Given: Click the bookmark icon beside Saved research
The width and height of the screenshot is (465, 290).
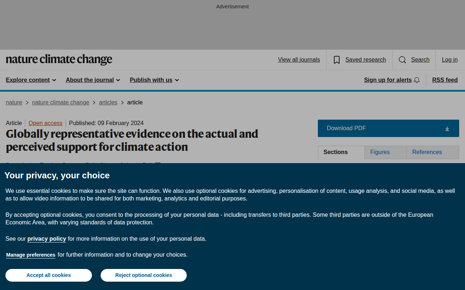Looking at the screenshot, I should (x=337, y=60).
